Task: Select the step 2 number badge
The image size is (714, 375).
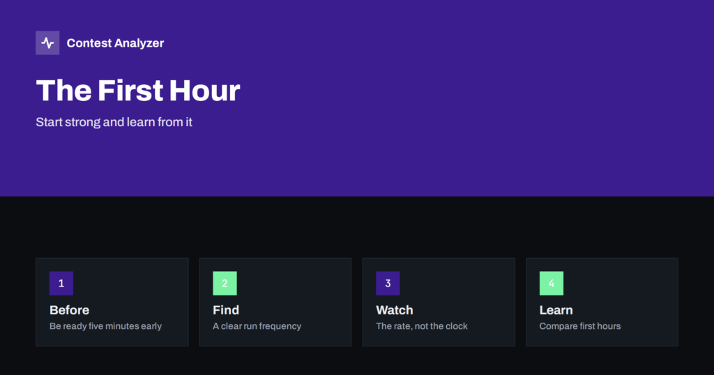Action: tap(225, 283)
